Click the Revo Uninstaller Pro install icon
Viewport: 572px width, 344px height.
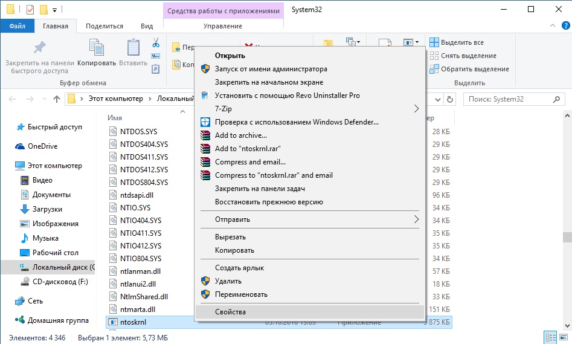pos(205,96)
